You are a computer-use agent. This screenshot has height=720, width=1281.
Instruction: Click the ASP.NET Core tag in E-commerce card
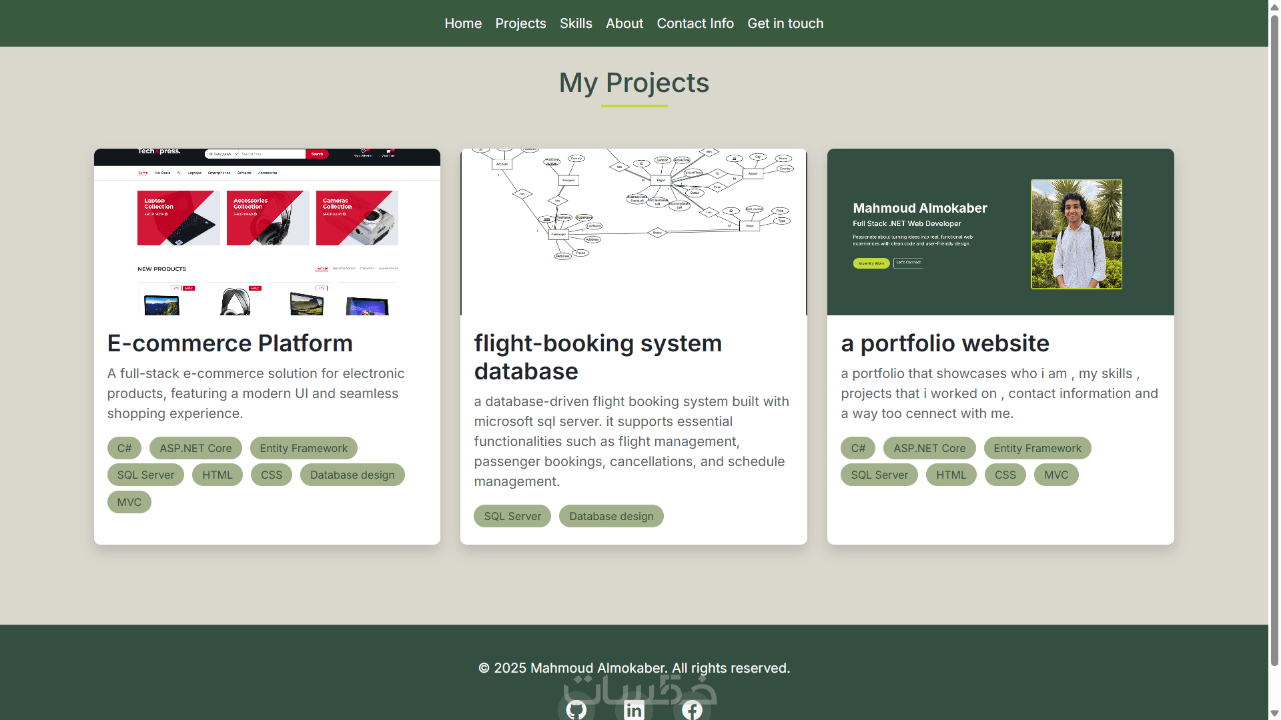pos(195,448)
